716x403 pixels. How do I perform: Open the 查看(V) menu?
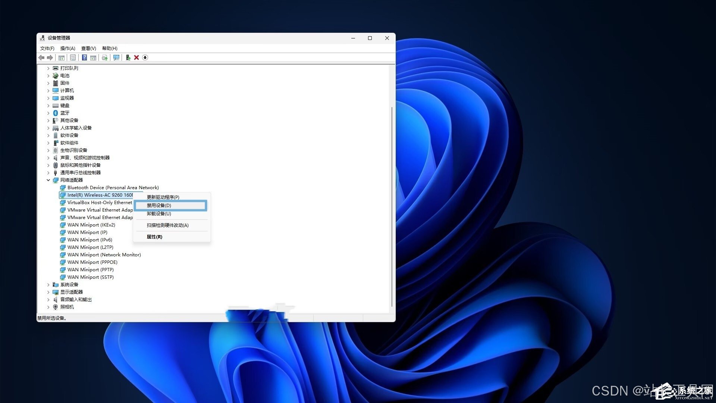point(88,48)
